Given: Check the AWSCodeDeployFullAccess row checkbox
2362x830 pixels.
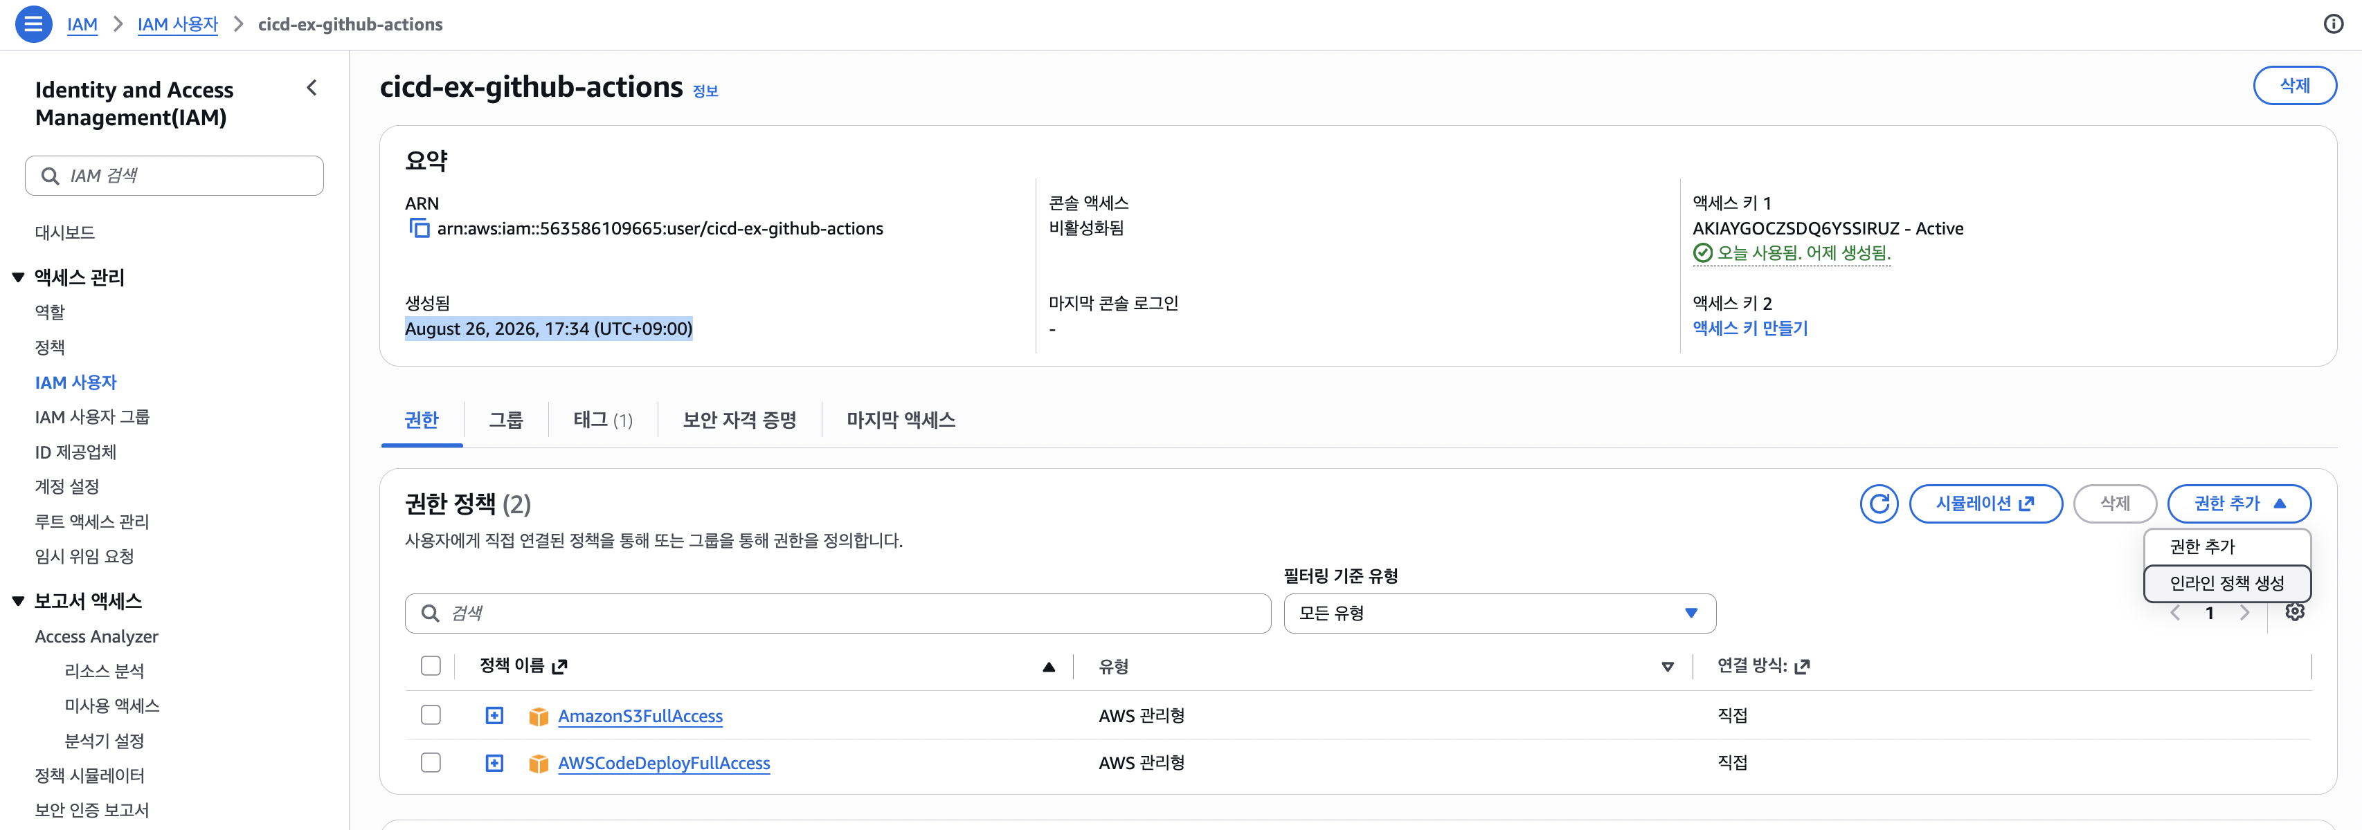Looking at the screenshot, I should [431, 763].
